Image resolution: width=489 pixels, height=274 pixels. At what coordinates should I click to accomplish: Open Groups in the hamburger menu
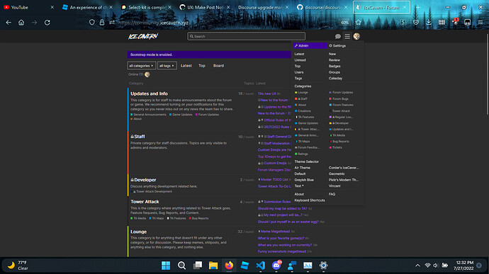point(334,72)
